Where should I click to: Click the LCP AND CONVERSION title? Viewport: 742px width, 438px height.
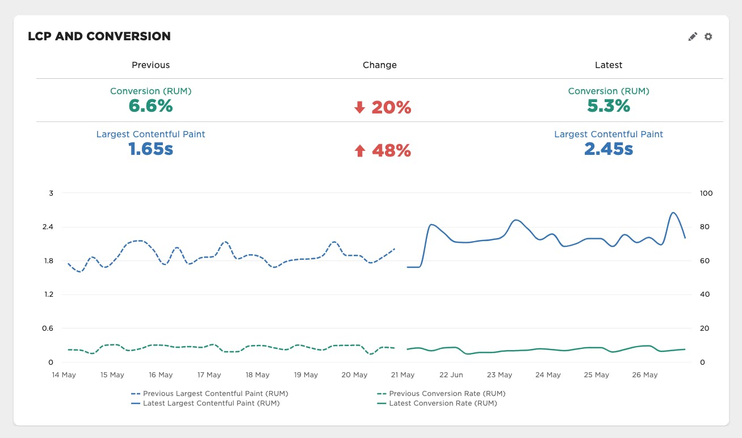[99, 36]
